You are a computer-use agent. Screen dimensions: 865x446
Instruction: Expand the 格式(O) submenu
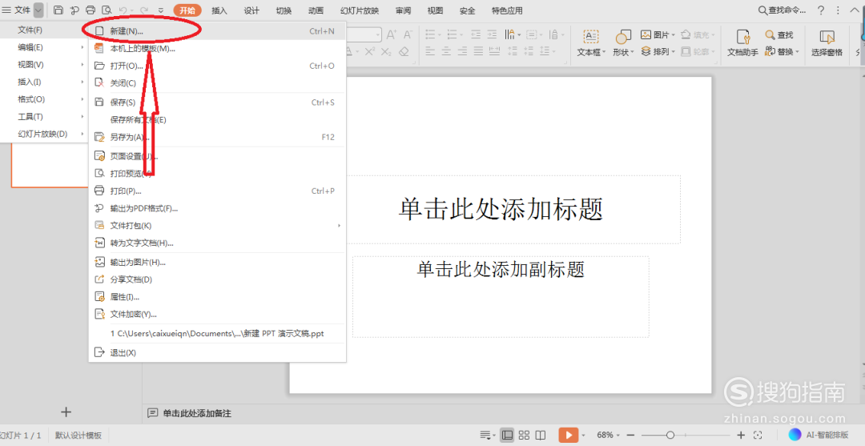(x=44, y=99)
